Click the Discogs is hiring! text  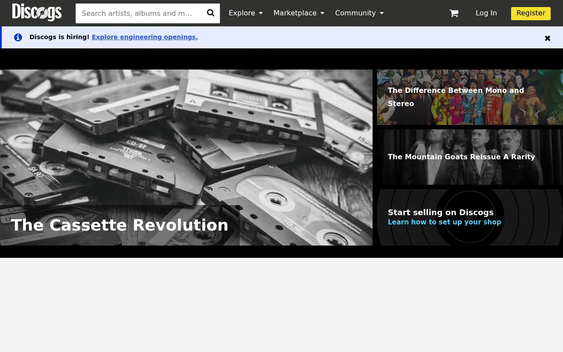click(59, 37)
